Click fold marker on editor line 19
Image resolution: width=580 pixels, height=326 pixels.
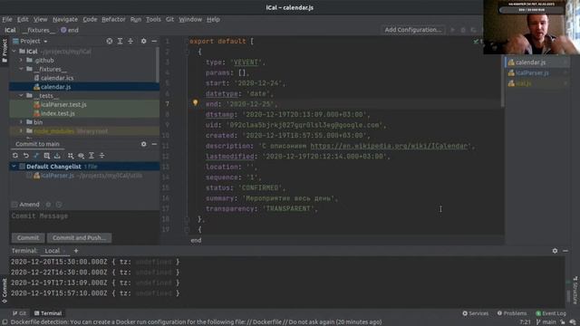click(187, 229)
